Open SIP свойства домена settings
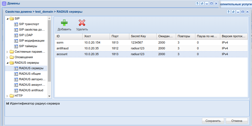The width and height of the screenshot is (252, 126). [32, 30]
